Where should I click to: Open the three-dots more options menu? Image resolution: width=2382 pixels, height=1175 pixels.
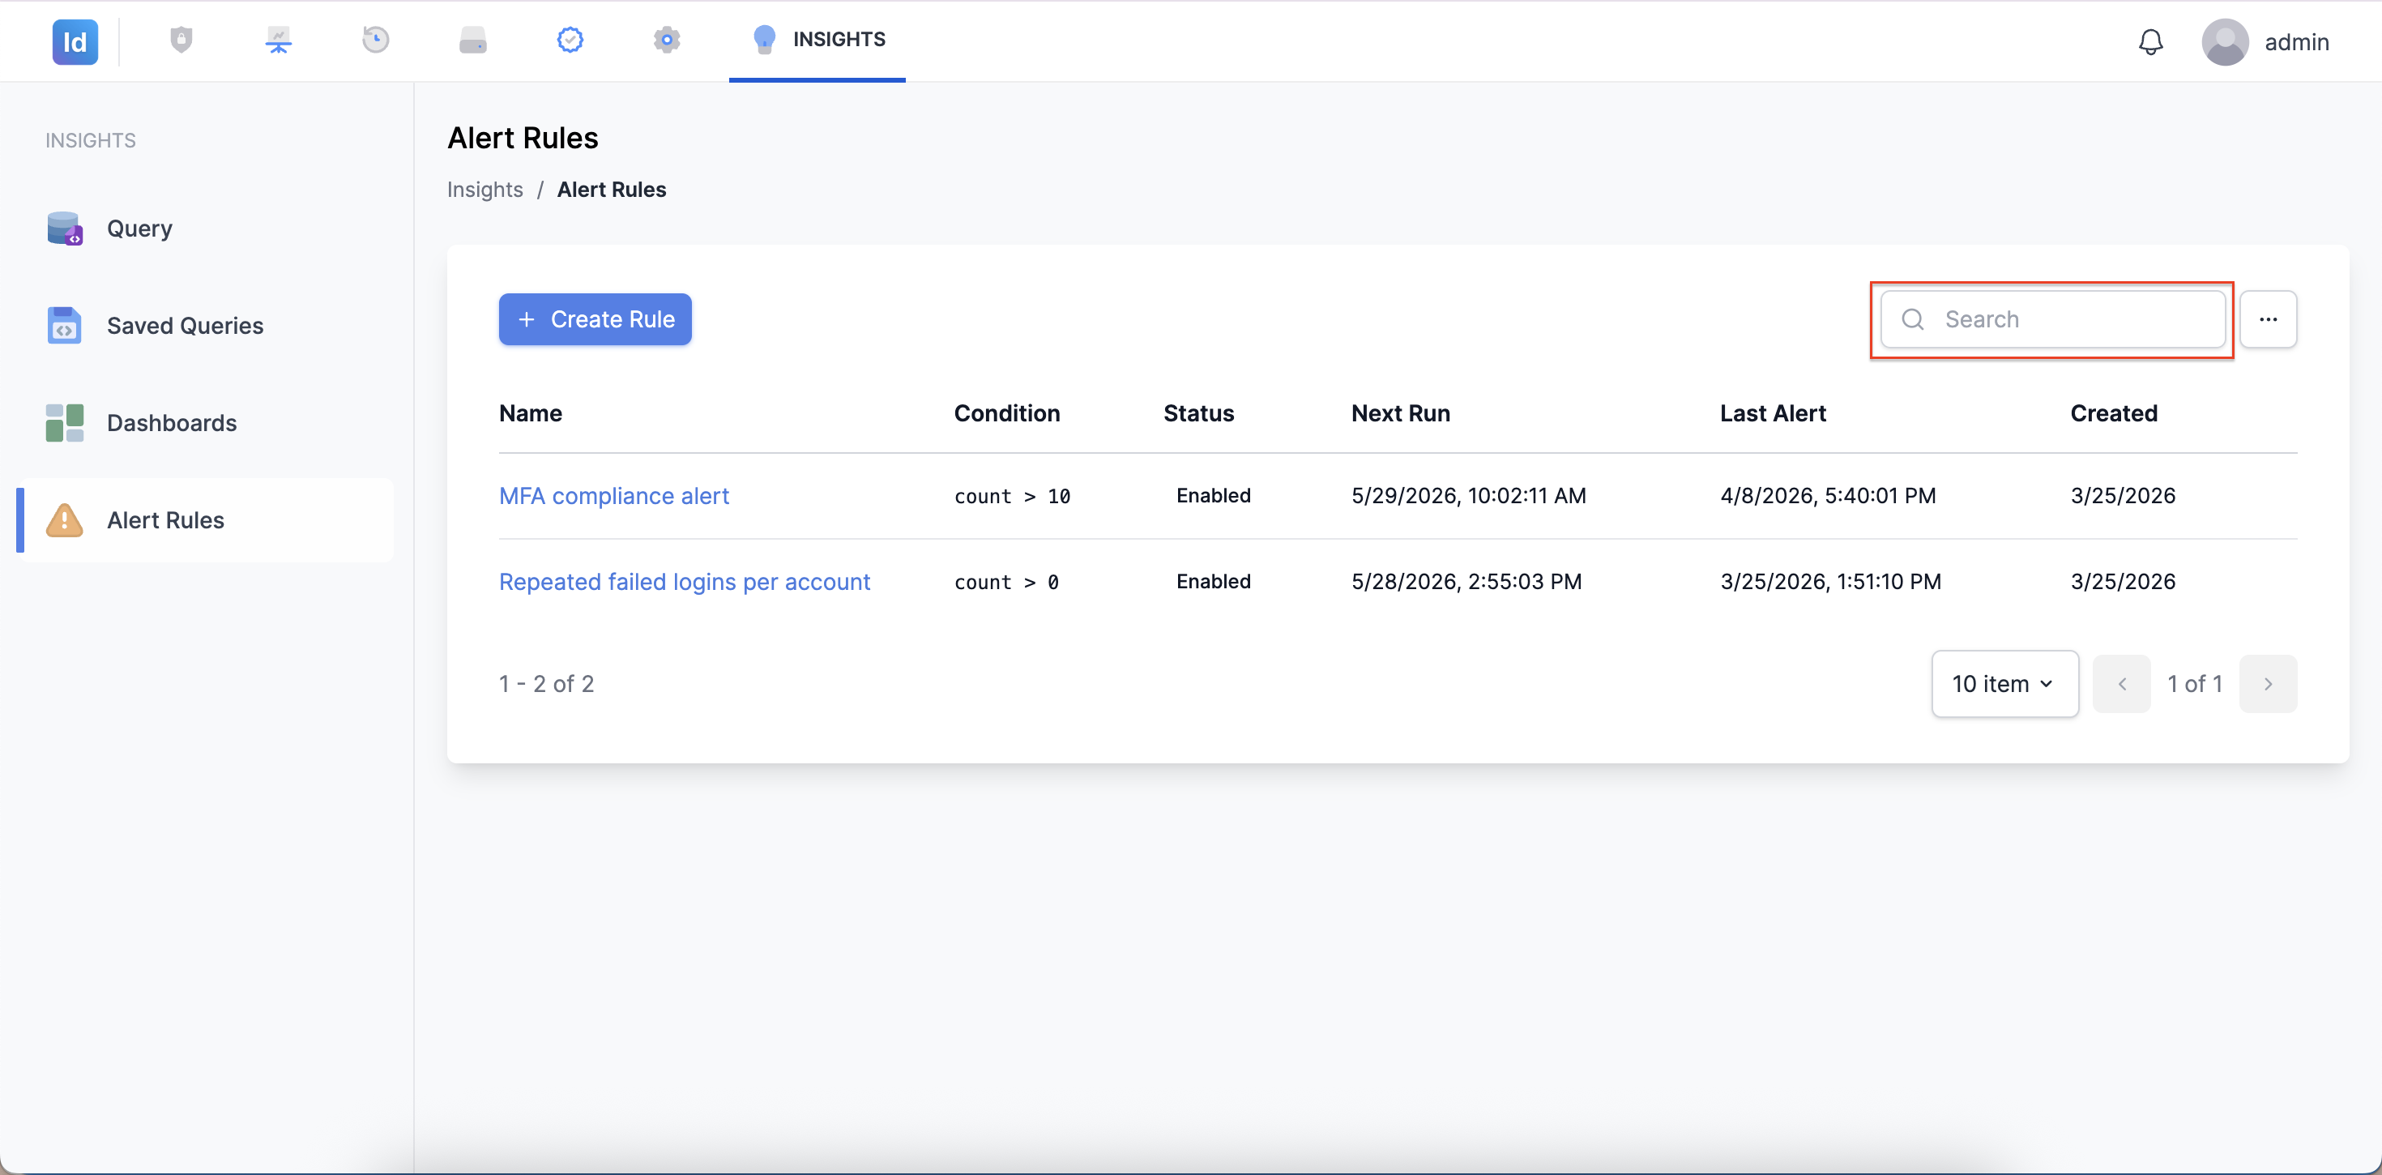[2267, 319]
